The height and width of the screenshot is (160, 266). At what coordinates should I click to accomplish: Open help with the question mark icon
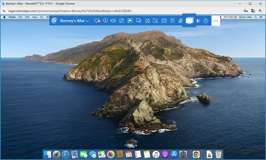[205, 21]
